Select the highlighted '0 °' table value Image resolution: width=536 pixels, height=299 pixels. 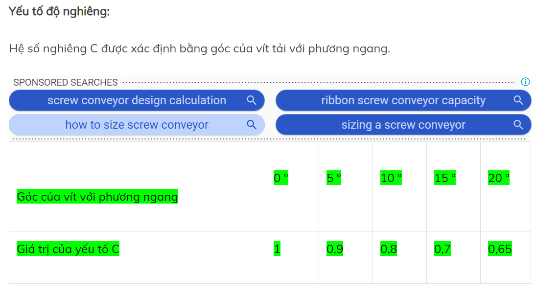pyautogui.click(x=280, y=178)
